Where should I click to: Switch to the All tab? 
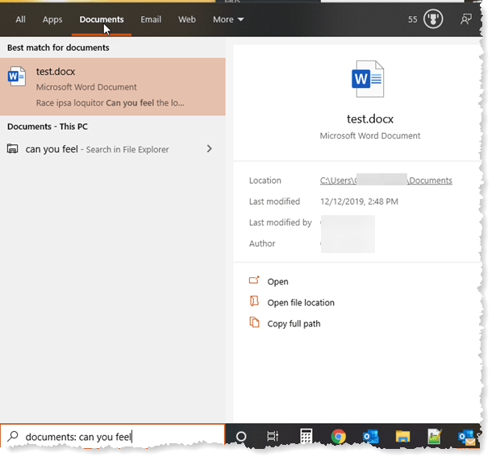20,19
